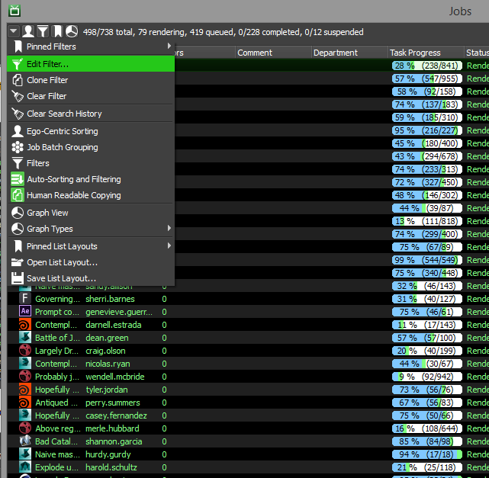Click the Clear Search History broom icon

click(18, 114)
